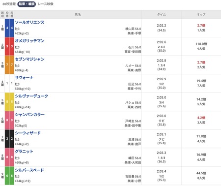This screenshot has width=221, height=186.
Task: Select the シルバースペード horse link
Action: point(29,170)
